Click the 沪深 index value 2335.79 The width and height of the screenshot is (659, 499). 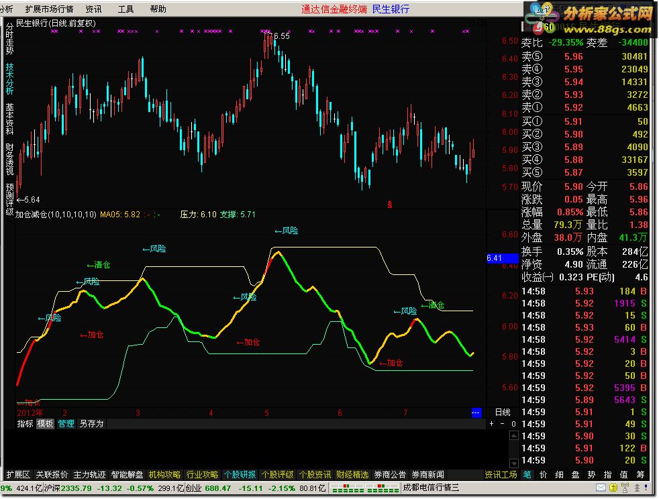pos(76,488)
